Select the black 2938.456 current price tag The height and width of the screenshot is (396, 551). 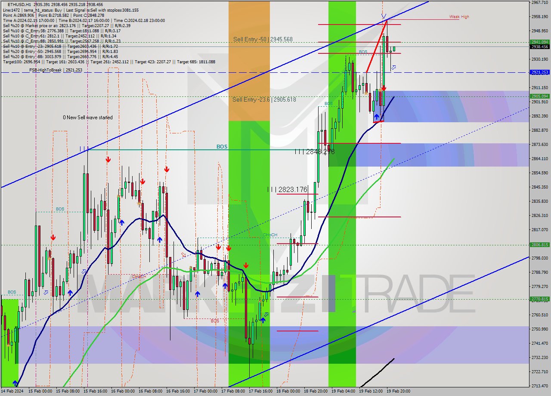click(539, 46)
